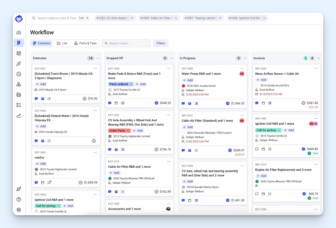The height and width of the screenshot is (228, 336).
Task: Toggle the green dollar badge on Invoices column
Action: tap(306, 58)
